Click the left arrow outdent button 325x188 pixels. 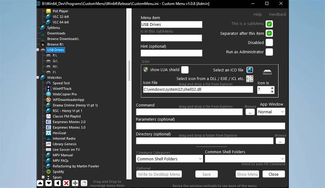[58, 183]
